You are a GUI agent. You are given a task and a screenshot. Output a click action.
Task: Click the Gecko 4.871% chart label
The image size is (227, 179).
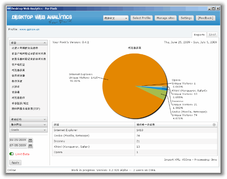tap(190, 115)
